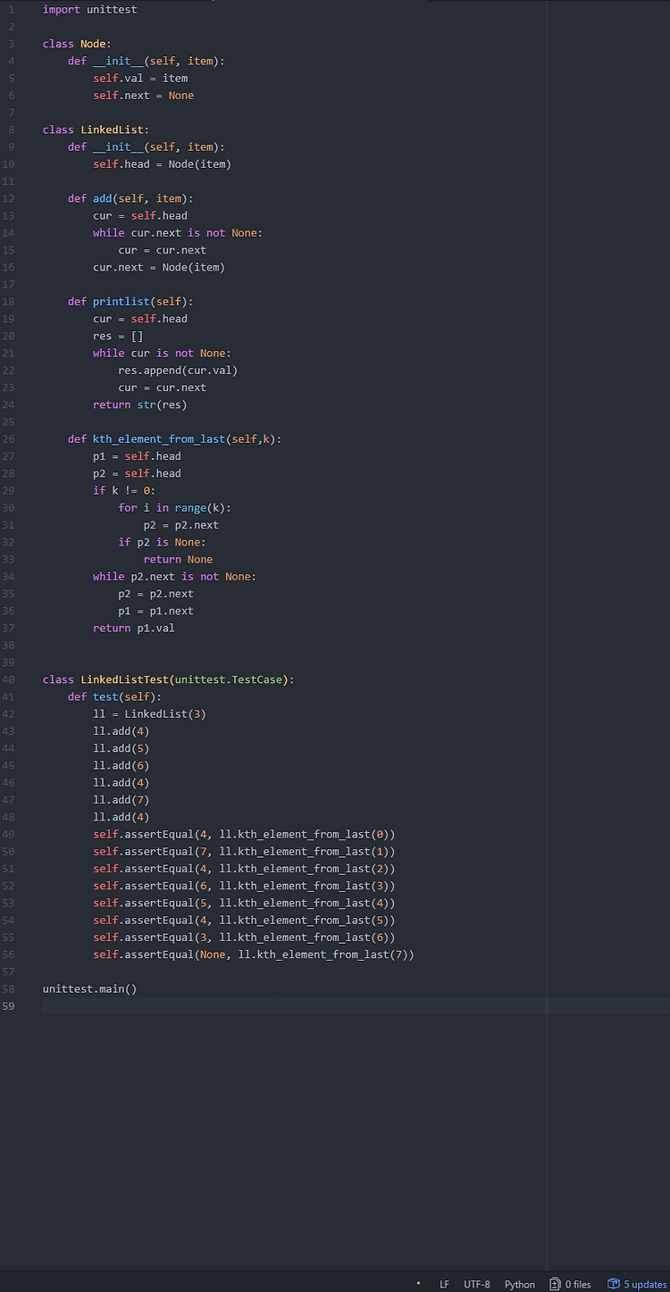The width and height of the screenshot is (670, 1292).
Task: Click assertEqual line with kth_element_from_last(6)
Action: point(244,938)
